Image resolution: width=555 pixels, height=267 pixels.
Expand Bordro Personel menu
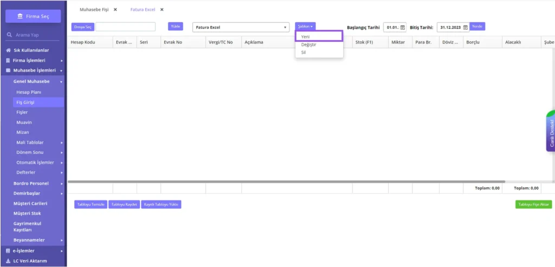click(37, 184)
